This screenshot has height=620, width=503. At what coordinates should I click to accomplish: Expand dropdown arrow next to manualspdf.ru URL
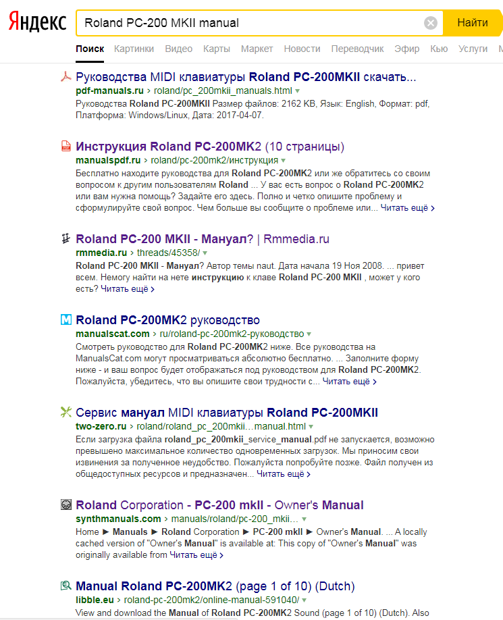click(x=284, y=161)
